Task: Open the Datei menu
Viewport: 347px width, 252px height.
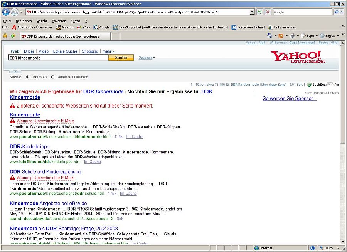Action: [x=7, y=21]
